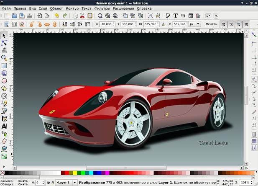Expand the toolbox overflow arrow
Image resolution: width=258 pixels, height=186 pixels.
4,167
